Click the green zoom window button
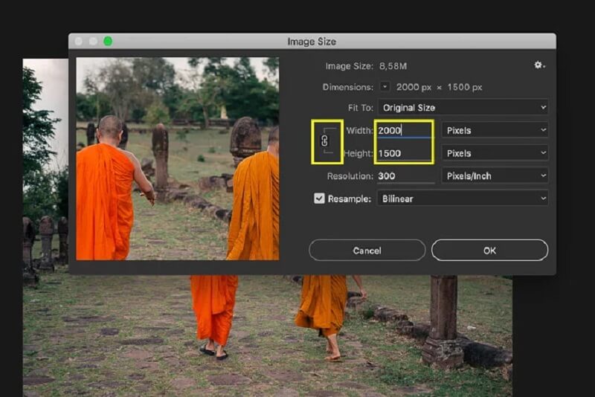The height and width of the screenshot is (397, 595). point(108,42)
